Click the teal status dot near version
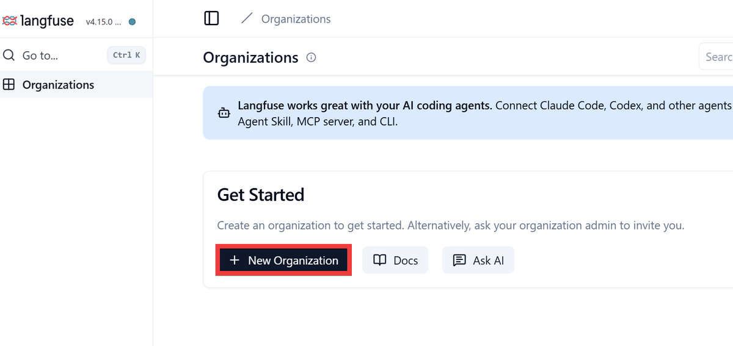The image size is (733, 346). point(132,22)
